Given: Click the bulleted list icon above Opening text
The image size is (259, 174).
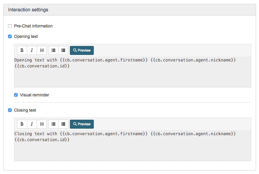Looking at the screenshot, I should (53, 50).
